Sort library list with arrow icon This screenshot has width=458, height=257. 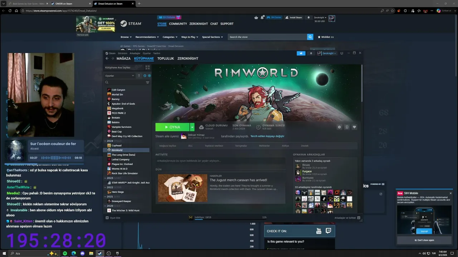tap(139, 76)
